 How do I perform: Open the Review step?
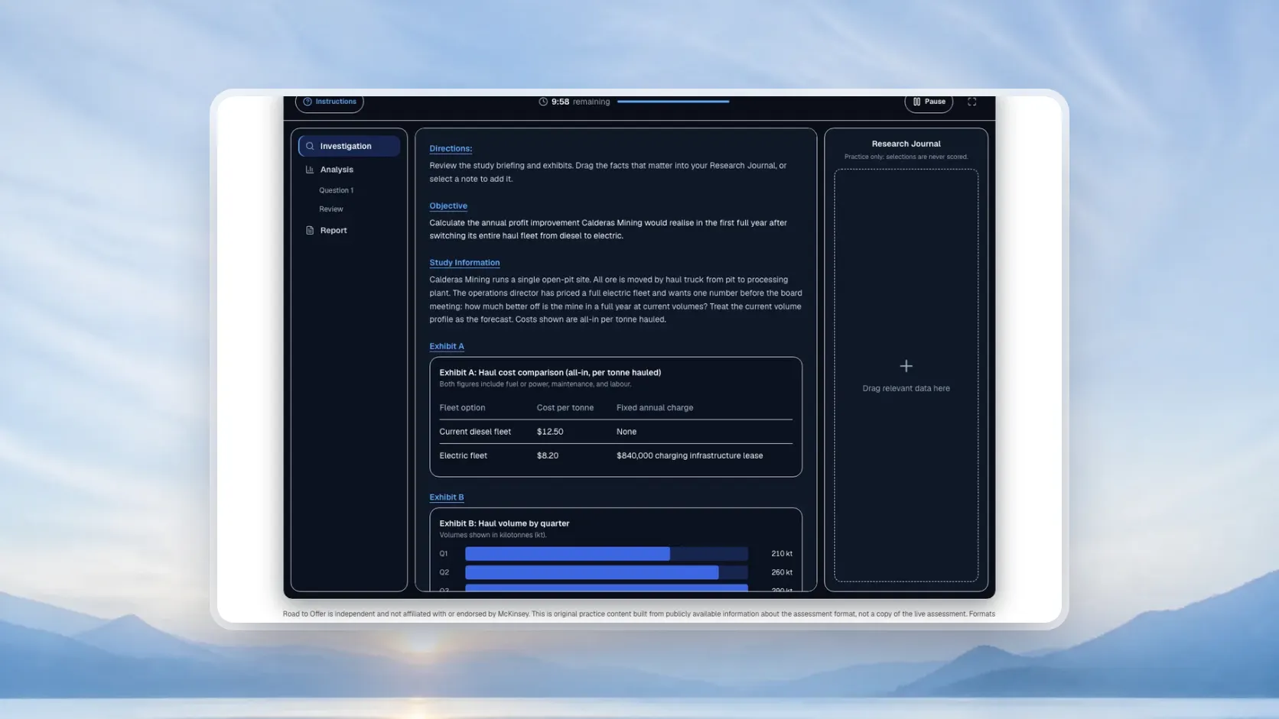pyautogui.click(x=330, y=209)
